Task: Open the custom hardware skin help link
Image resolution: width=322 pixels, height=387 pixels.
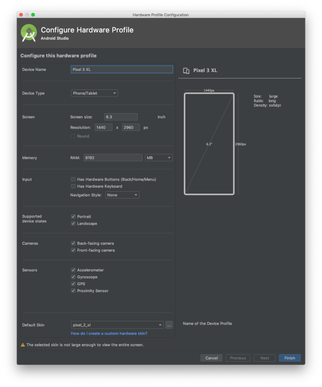Action: coord(109,333)
